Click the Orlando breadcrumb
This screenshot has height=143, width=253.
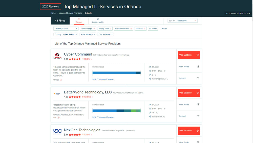click(88, 13)
